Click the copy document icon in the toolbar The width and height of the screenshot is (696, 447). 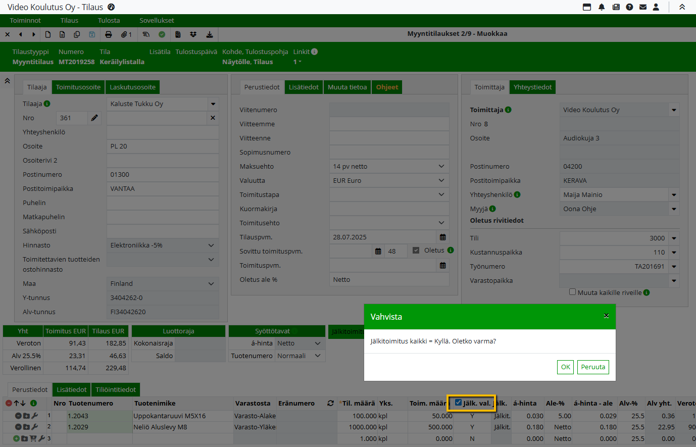[x=77, y=34]
